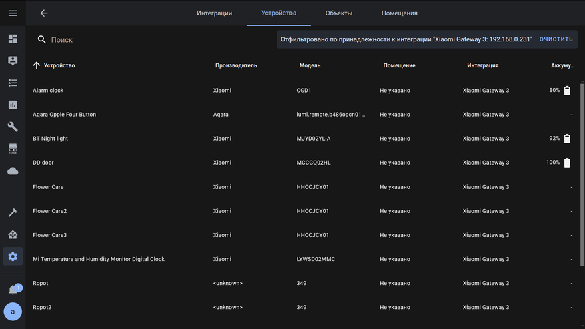585x329 pixels.
Task: Open notifications bell icon
Action: [13, 290]
